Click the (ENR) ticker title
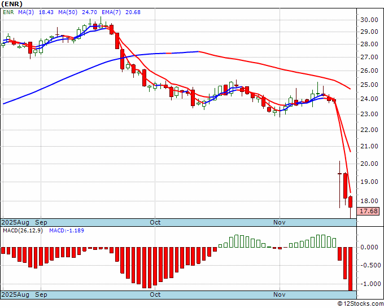 (x=12, y=4)
